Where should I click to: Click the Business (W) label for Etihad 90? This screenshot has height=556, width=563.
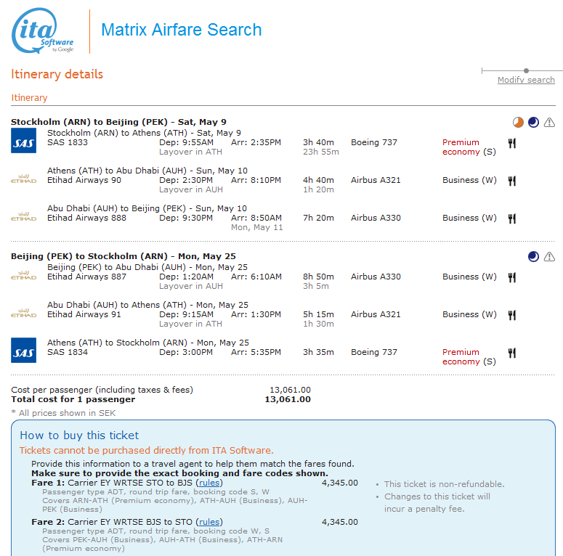[x=469, y=180]
